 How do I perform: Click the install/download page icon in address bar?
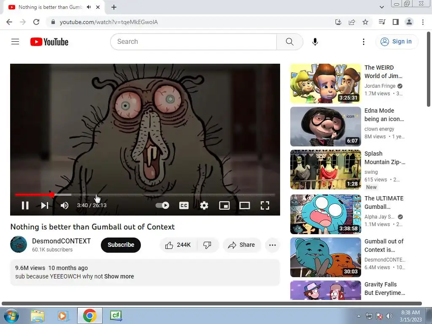(x=338, y=22)
